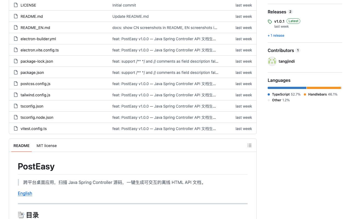Image resolution: width=351 pixels, height=219 pixels.
Task: Open the tsconfig.json file
Action: point(32,106)
